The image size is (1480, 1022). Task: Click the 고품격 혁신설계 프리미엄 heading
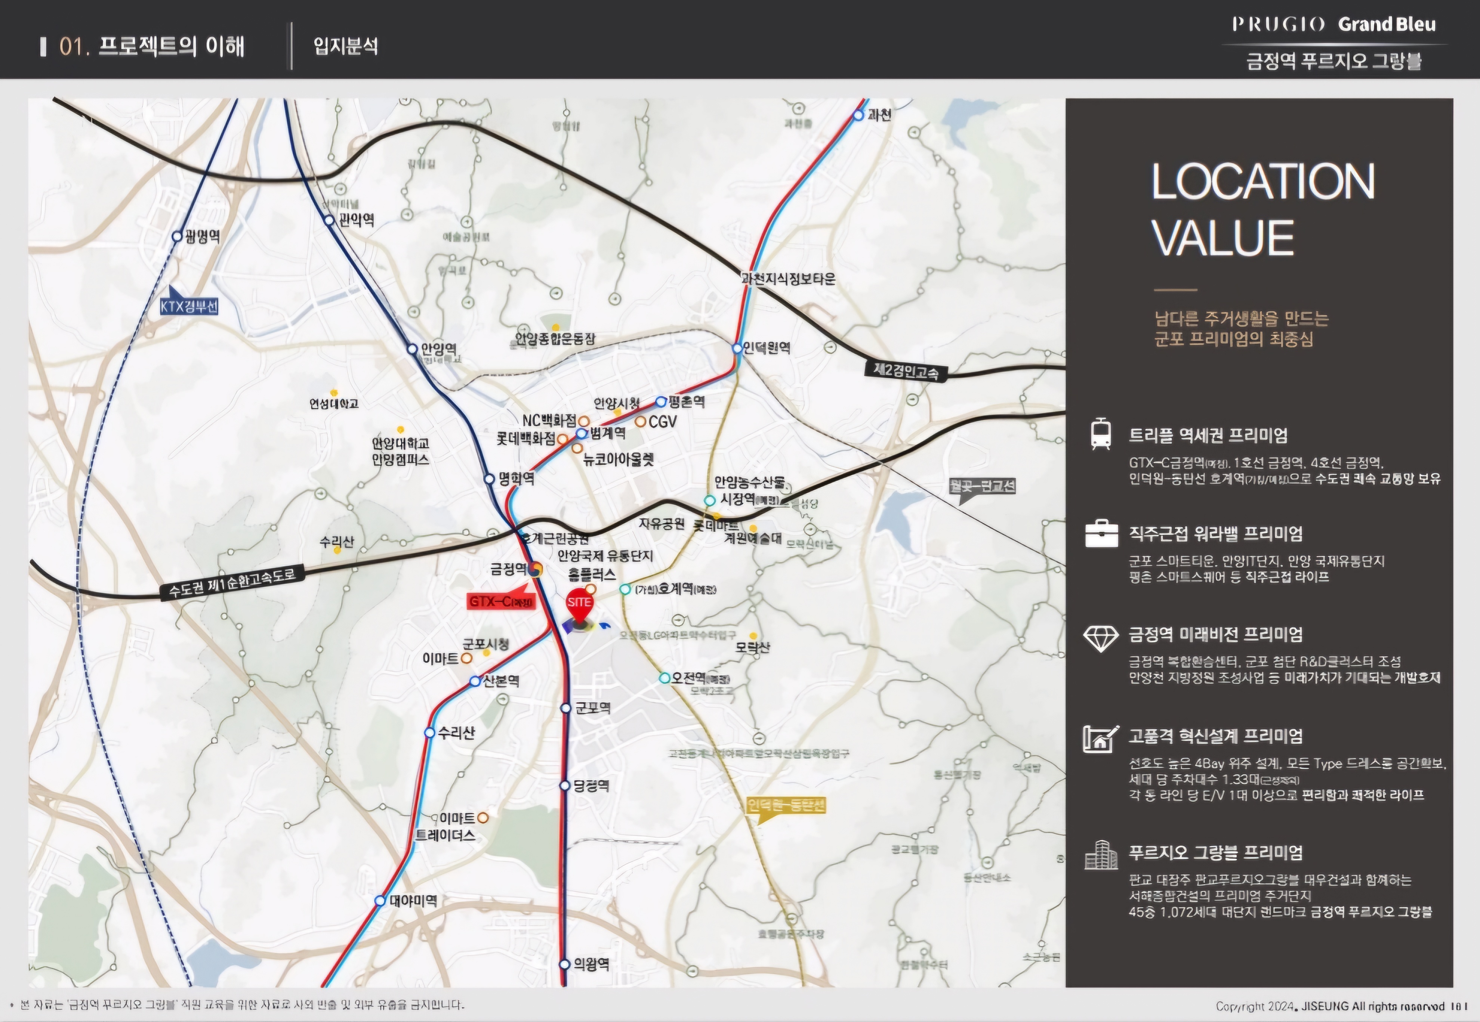point(1215,736)
